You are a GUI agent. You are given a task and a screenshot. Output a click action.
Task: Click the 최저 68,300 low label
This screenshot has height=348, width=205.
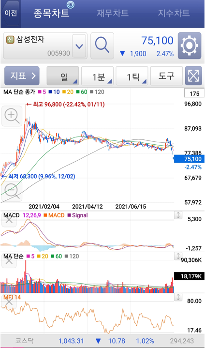[x=38, y=177]
